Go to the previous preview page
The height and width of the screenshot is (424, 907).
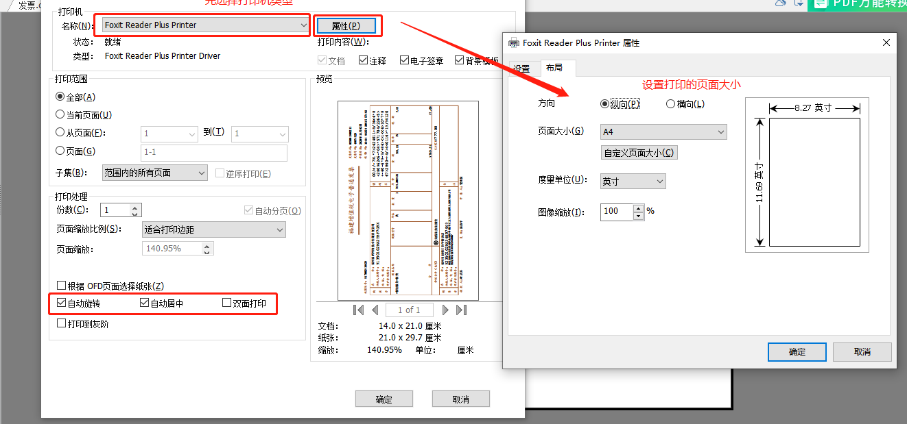(x=374, y=310)
